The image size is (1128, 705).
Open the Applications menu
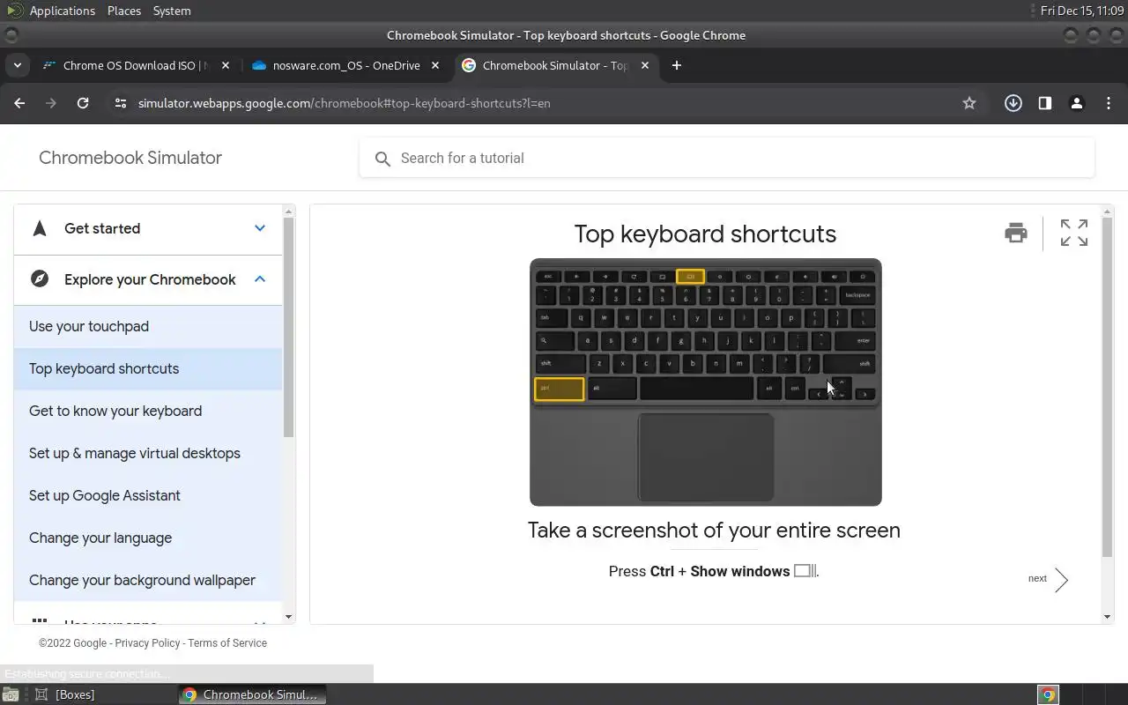coord(62,11)
